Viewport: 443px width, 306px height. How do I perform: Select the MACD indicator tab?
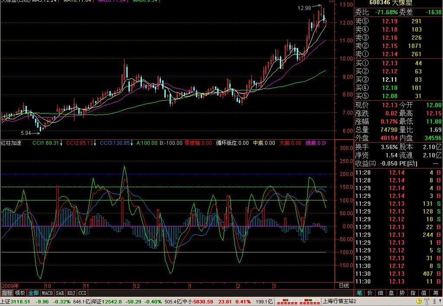(x=47, y=293)
